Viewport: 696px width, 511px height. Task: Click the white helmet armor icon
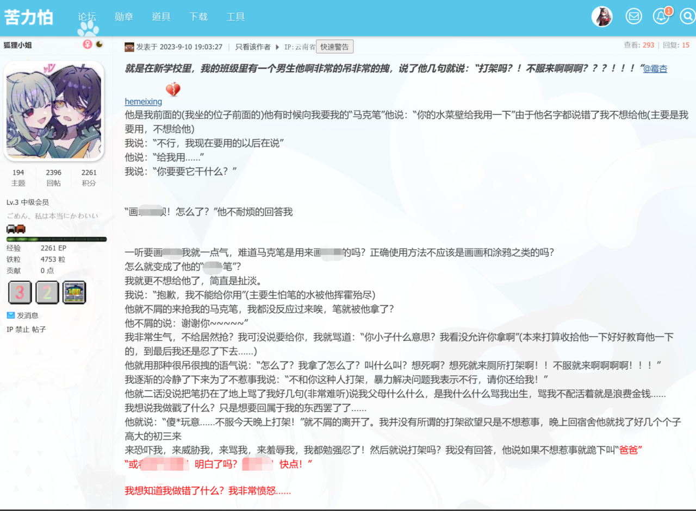click(x=11, y=229)
